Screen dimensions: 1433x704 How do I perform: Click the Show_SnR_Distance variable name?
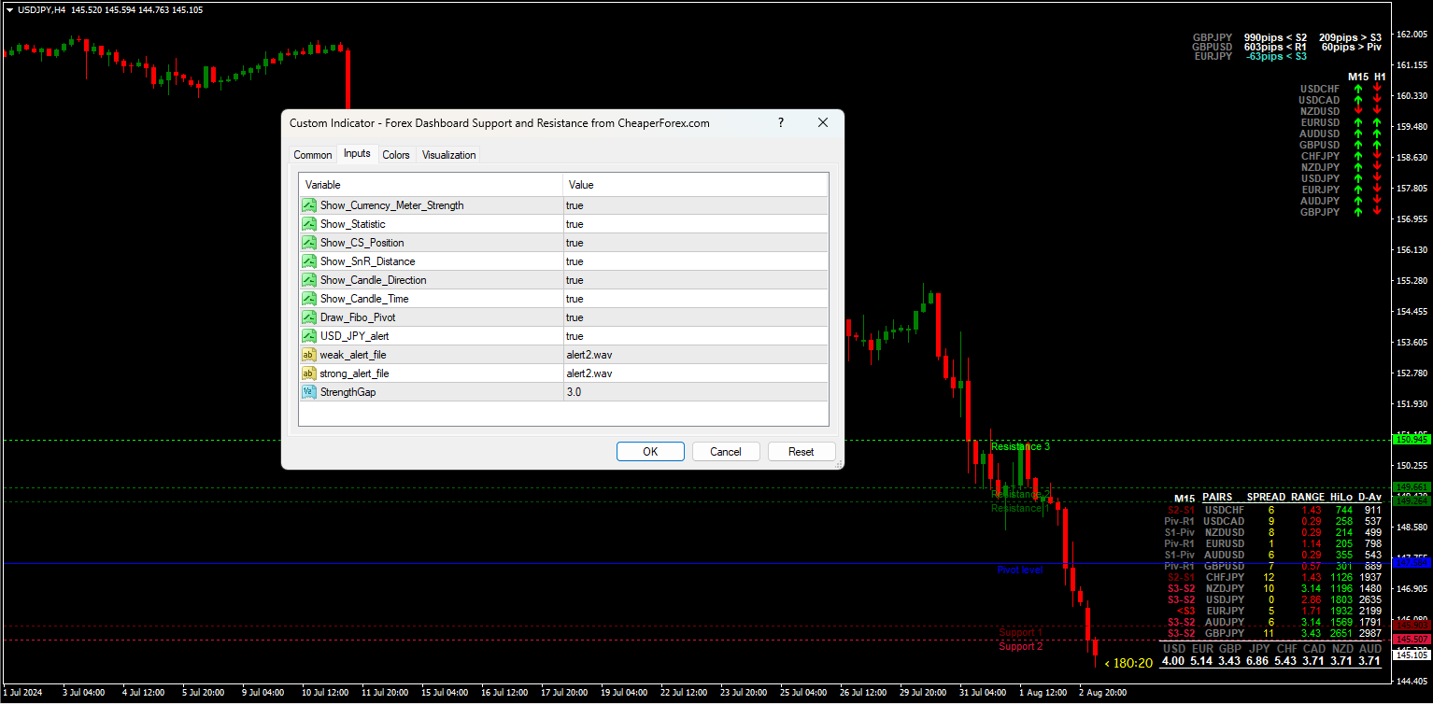[x=367, y=261]
